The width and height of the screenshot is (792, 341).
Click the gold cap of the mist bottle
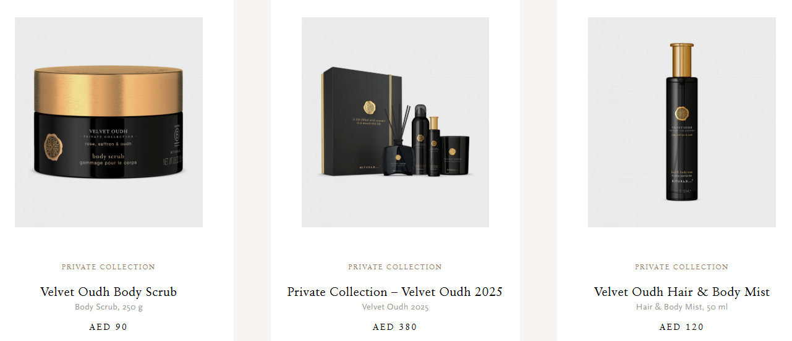[x=682, y=54]
